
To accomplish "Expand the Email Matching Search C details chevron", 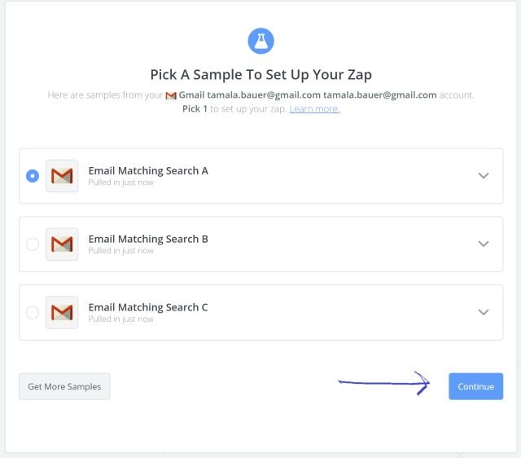I will tap(484, 312).
